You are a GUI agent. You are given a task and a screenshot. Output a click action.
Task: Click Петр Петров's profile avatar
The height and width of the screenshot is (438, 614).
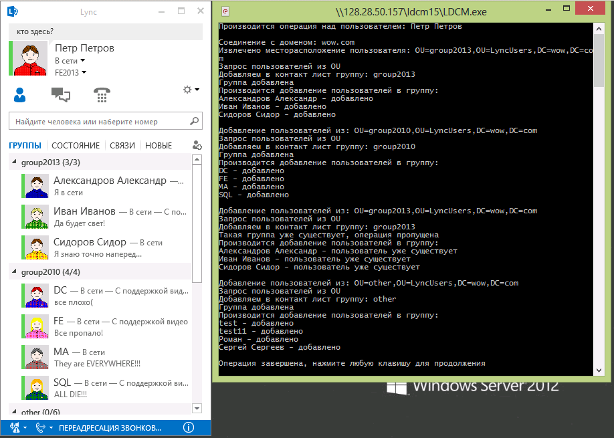click(x=31, y=60)
